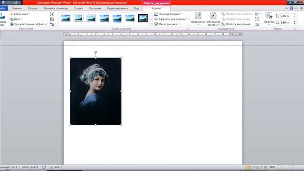This screenshot has height=171, width=304.
Task: Open the Цвет color options dropdown
Action: tap(16, 19)
